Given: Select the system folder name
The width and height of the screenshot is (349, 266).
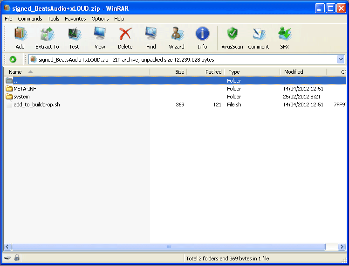Looking at the screenshot, I should (x=21, y=97).
